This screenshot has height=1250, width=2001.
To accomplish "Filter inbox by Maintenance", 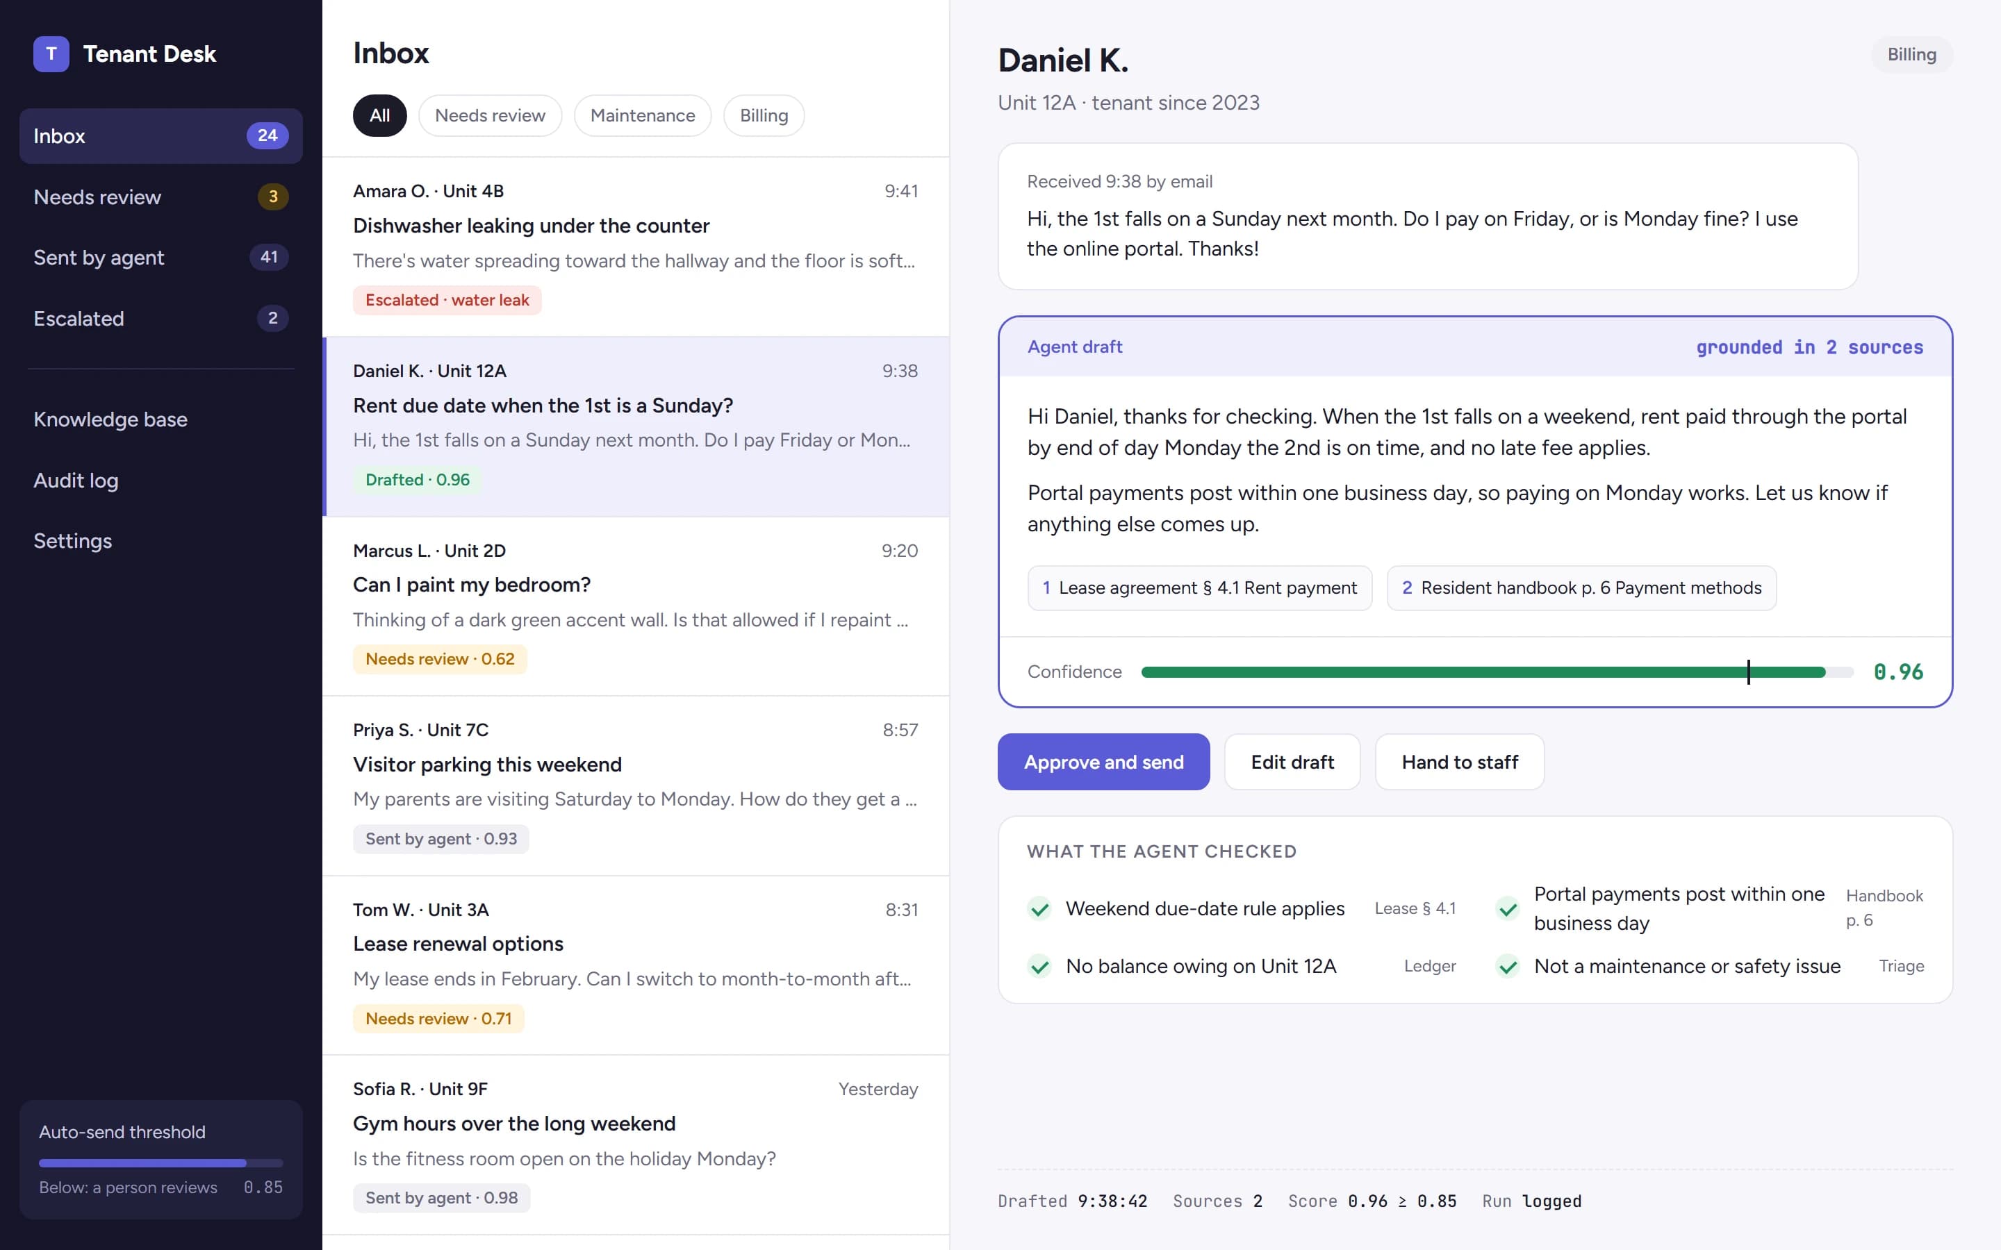I will tap(643, 115).
